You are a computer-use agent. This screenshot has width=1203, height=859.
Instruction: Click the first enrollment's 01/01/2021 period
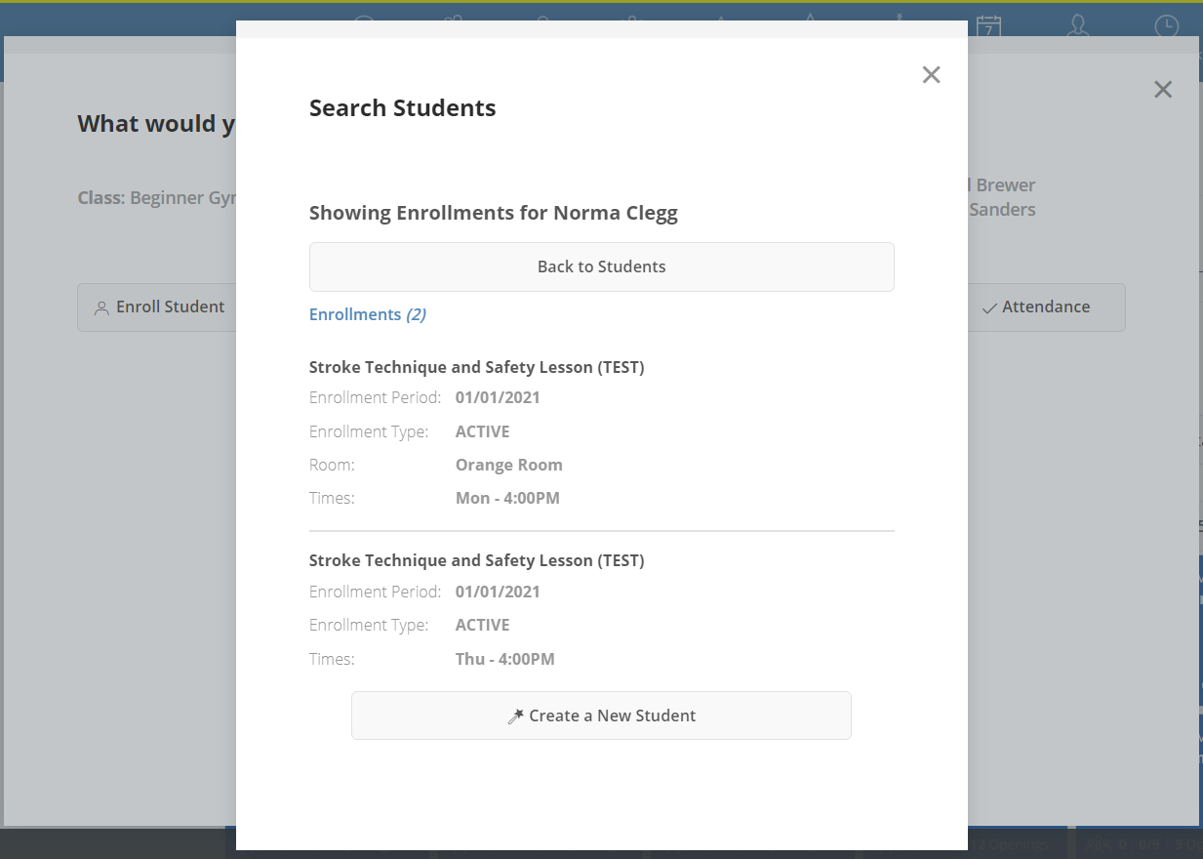pos(498,397)
